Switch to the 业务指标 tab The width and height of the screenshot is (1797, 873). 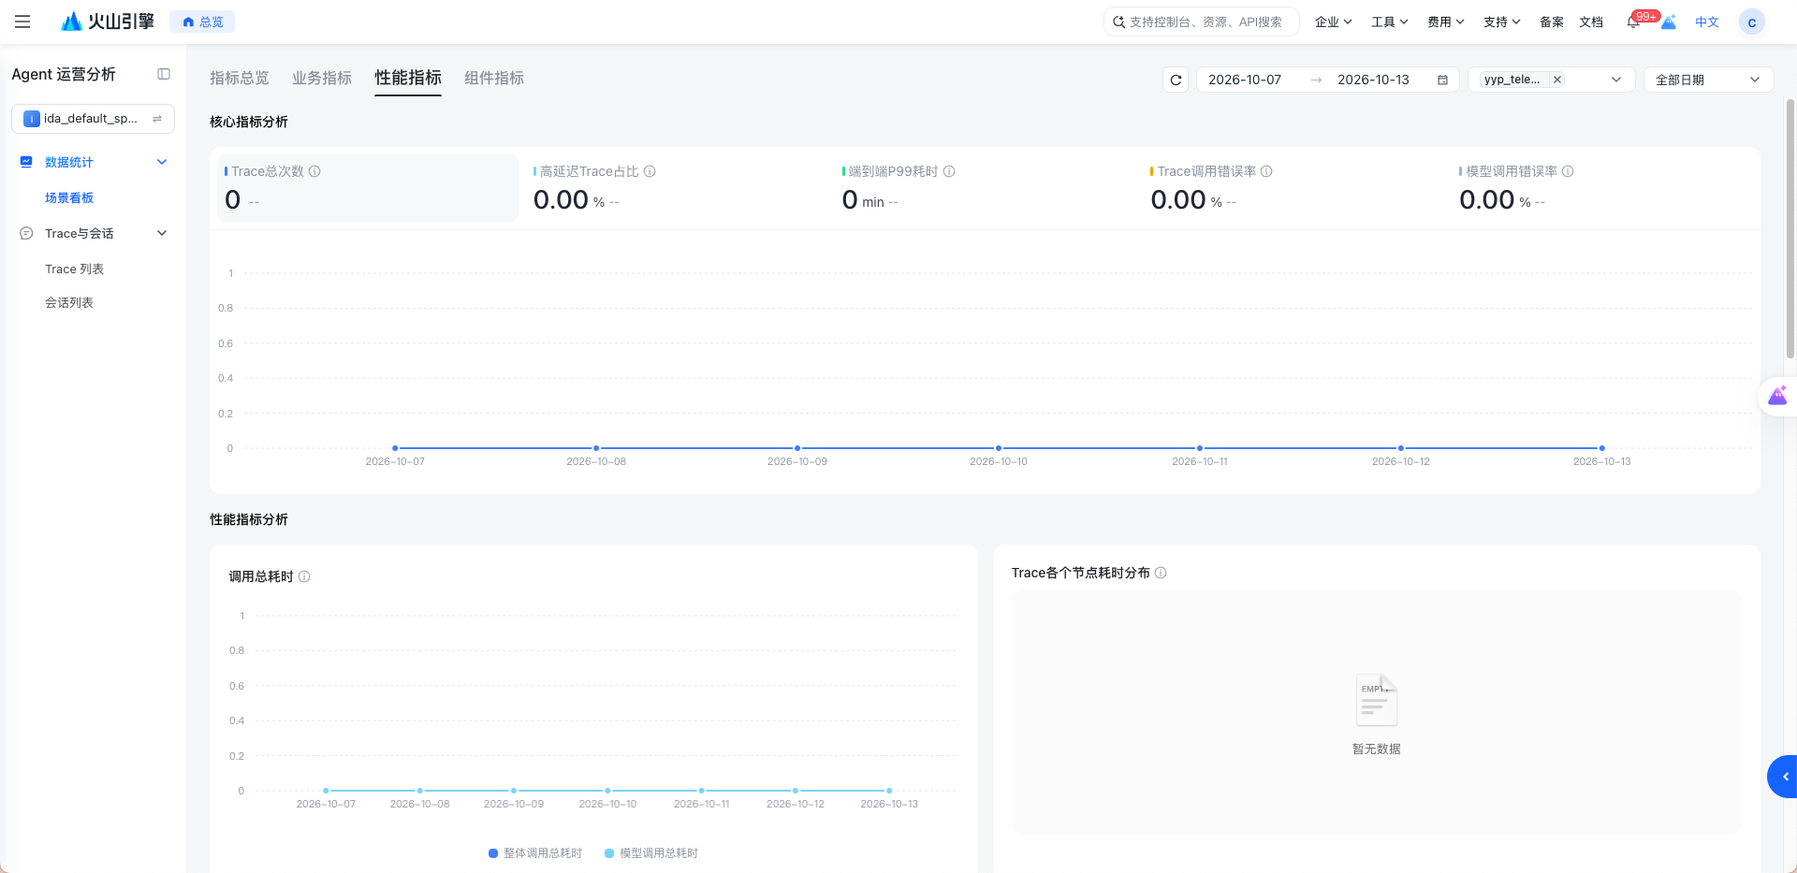(x=322, y=78)
